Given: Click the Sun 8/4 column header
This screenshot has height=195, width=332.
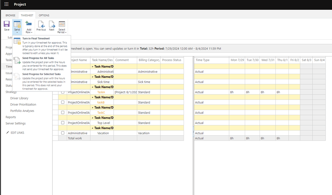Looking at the screenshot, I should [319, 60].
